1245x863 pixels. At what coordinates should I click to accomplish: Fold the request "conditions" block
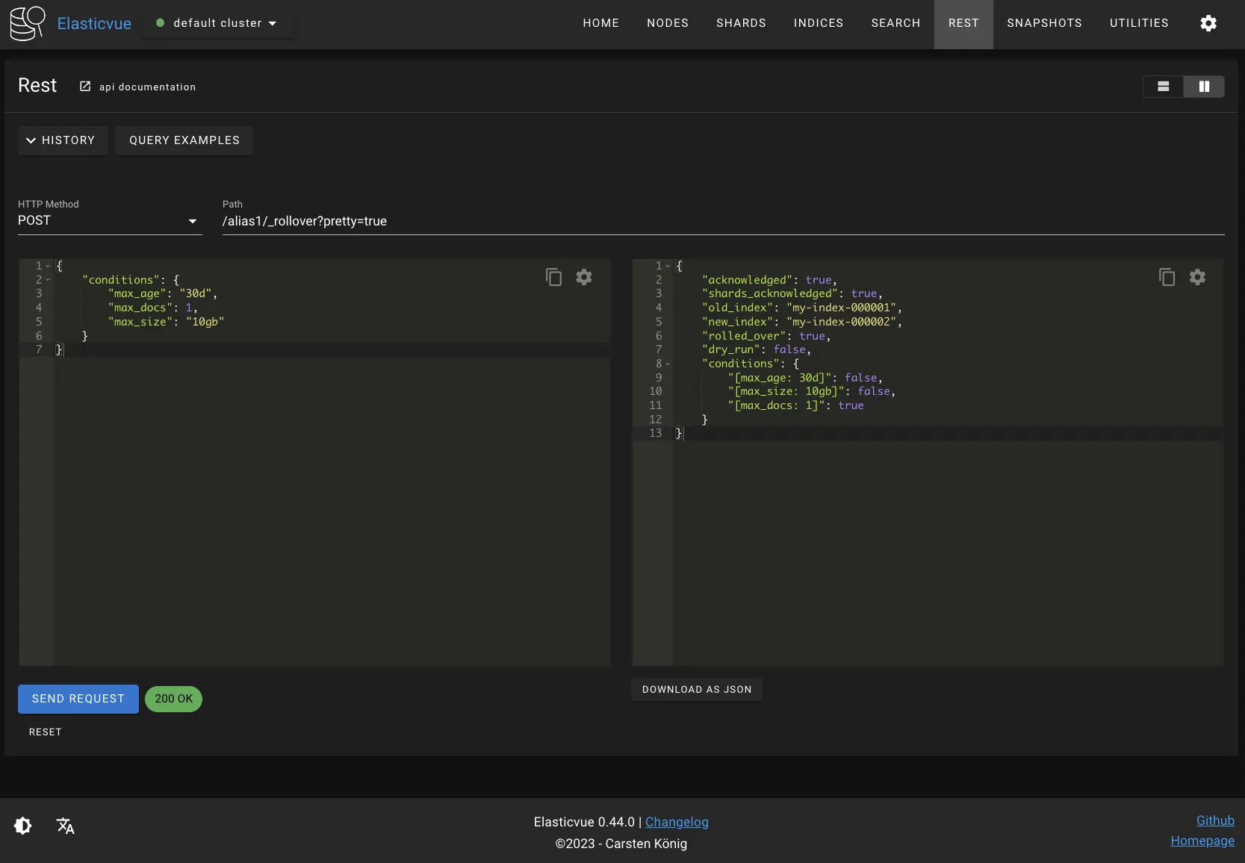pos(48,280)
